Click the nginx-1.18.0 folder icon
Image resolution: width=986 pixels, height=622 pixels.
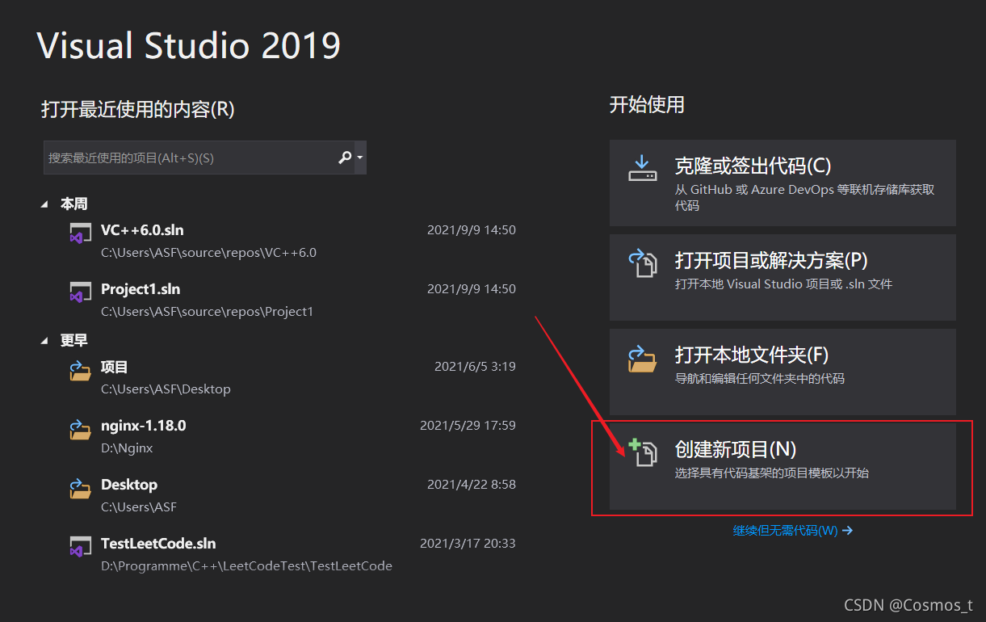80,429
